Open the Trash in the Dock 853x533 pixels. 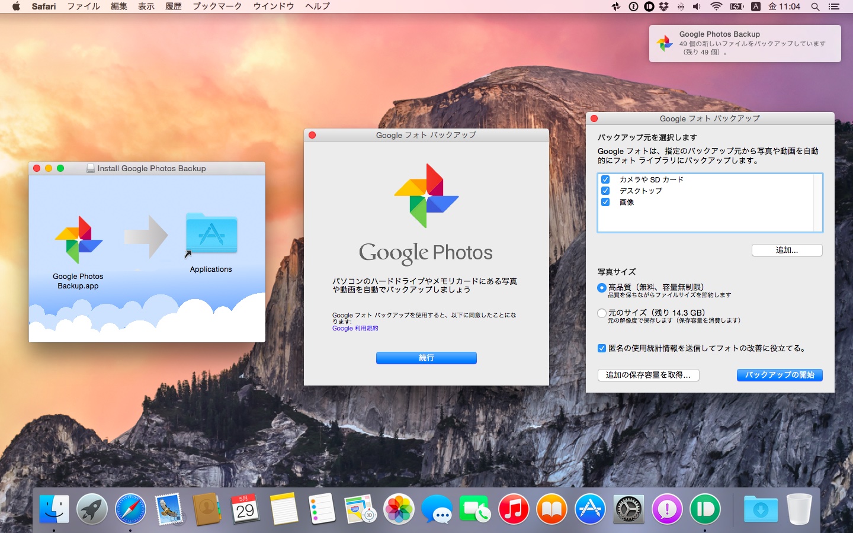pos(799,509)
